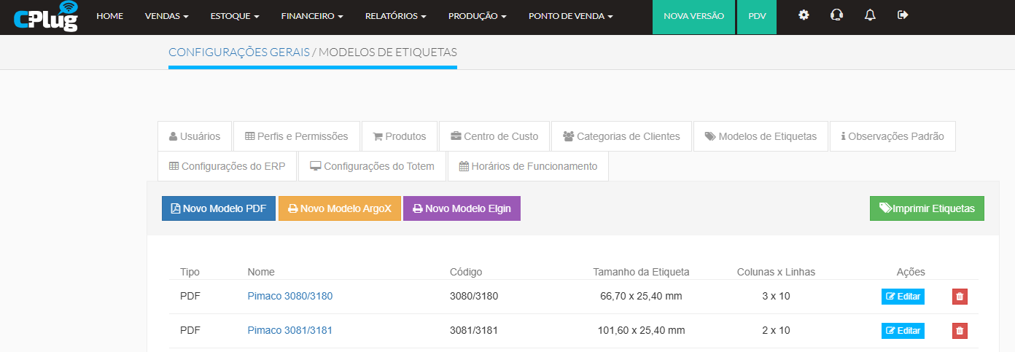Click the logout exit icon
The height and width of the screenshot is (352, 1015).
coord(903,15)
